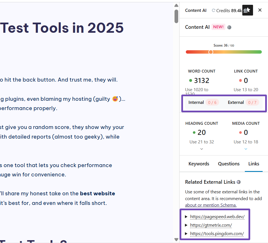Viewport: 268px width, 243px height.
Task: Expand the Heading Count details chevron
Action: 202,149
